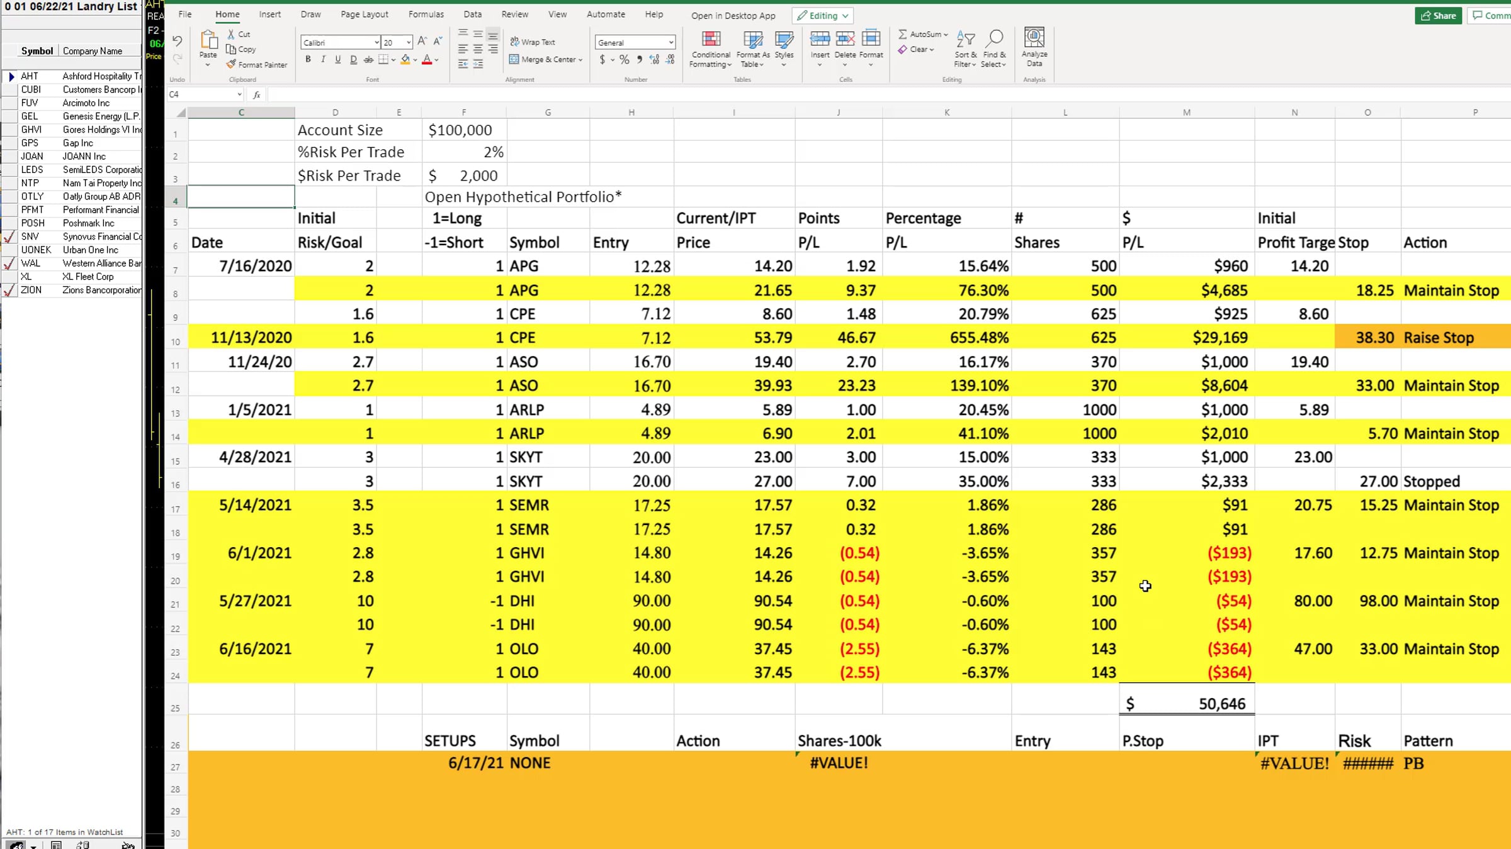Click the Wrap Text button

pyautogui.click(x=533, y=42)
